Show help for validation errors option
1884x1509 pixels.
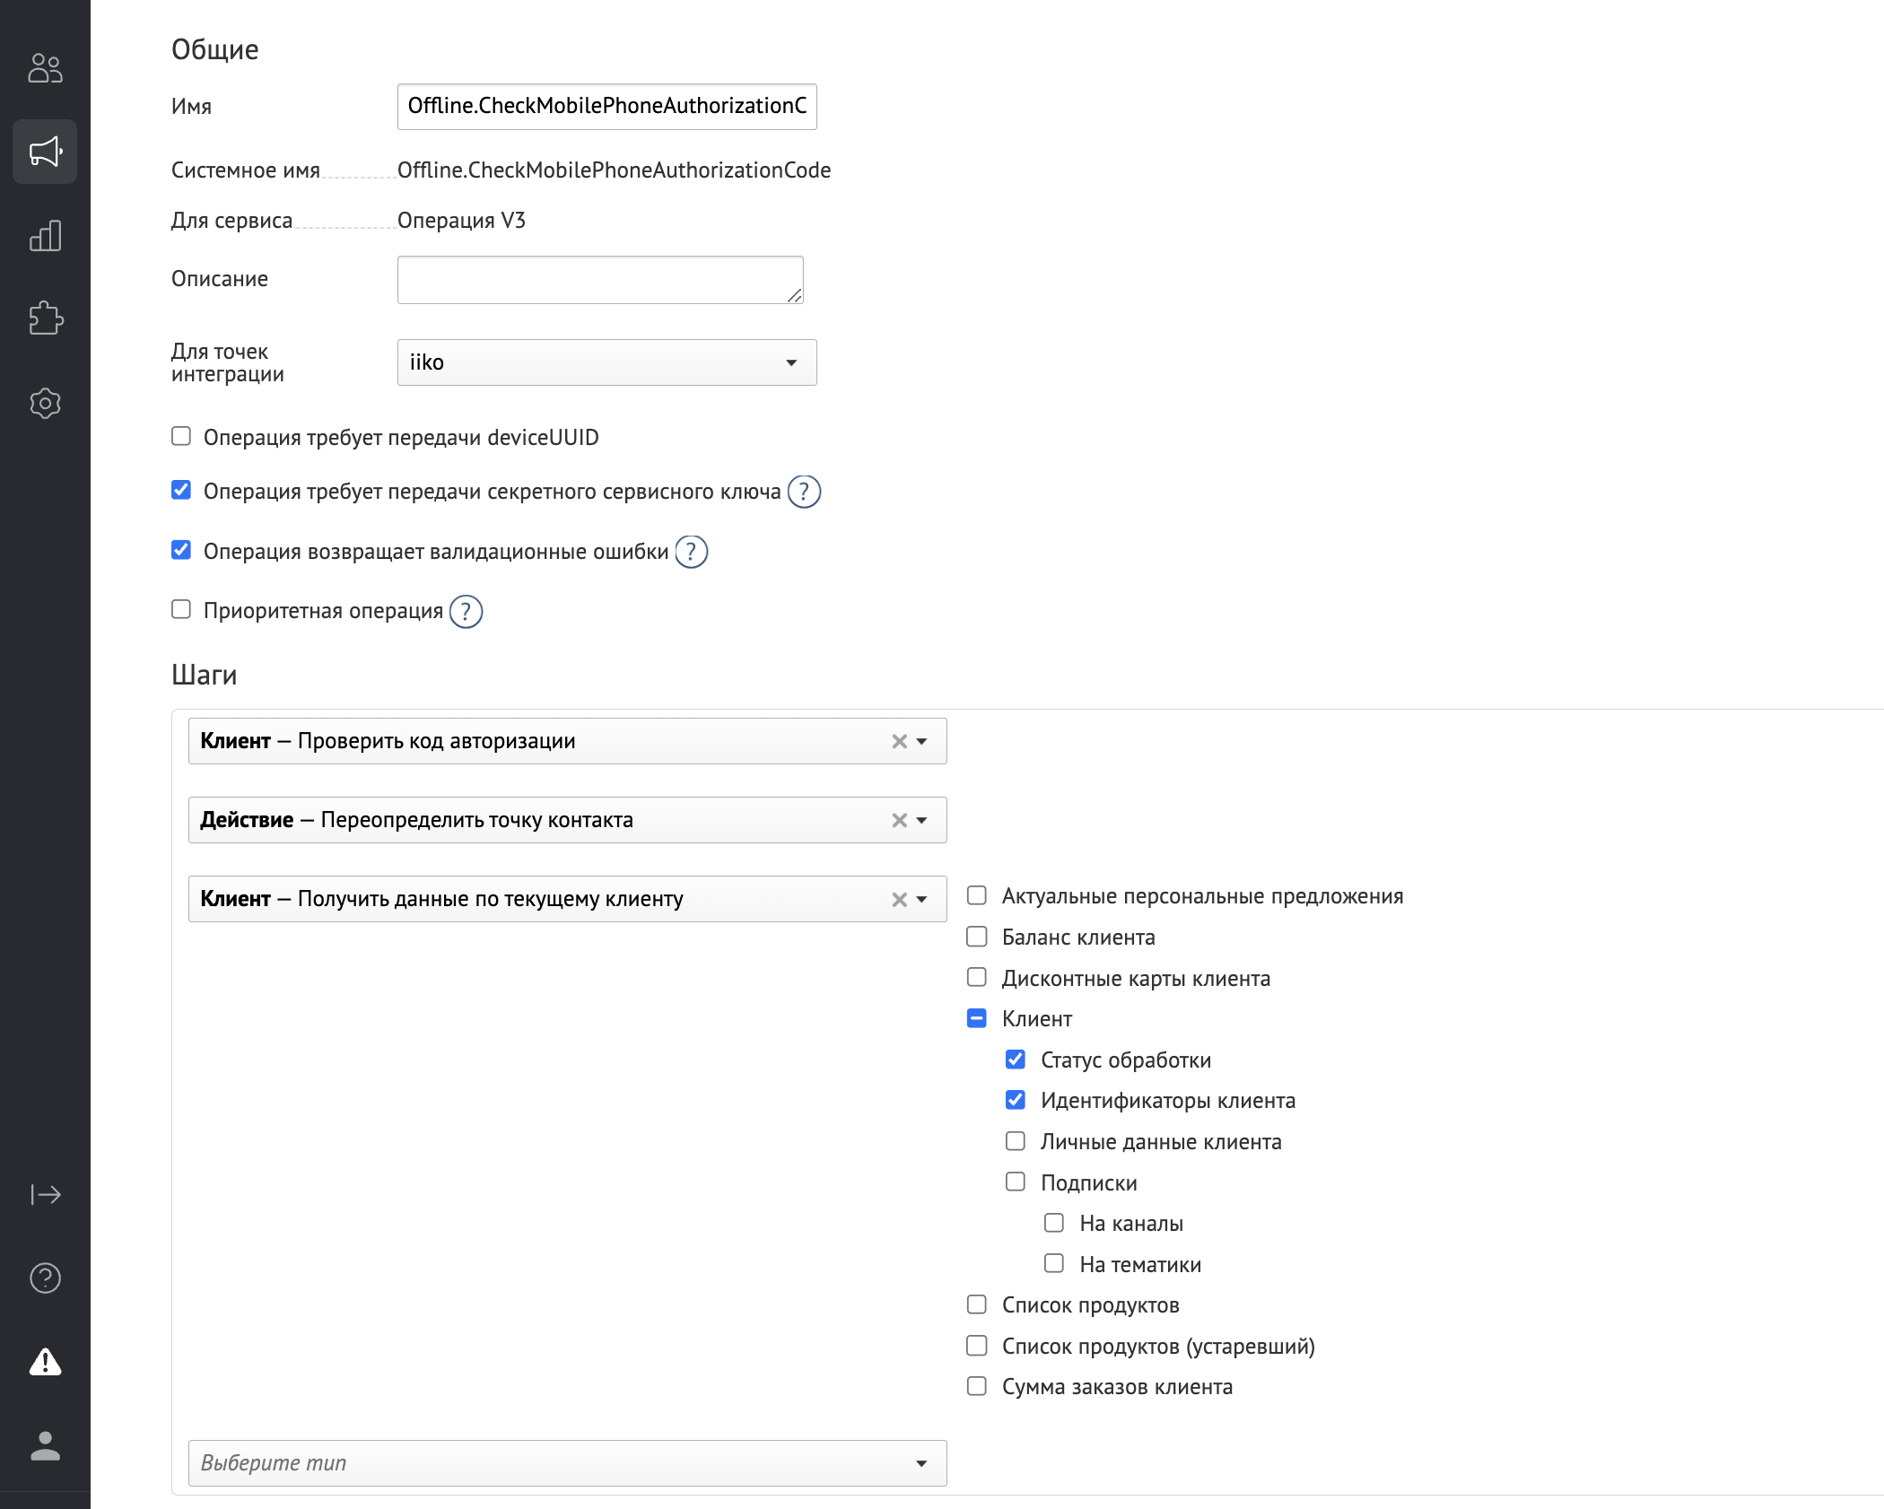click(x=691, y=552)
